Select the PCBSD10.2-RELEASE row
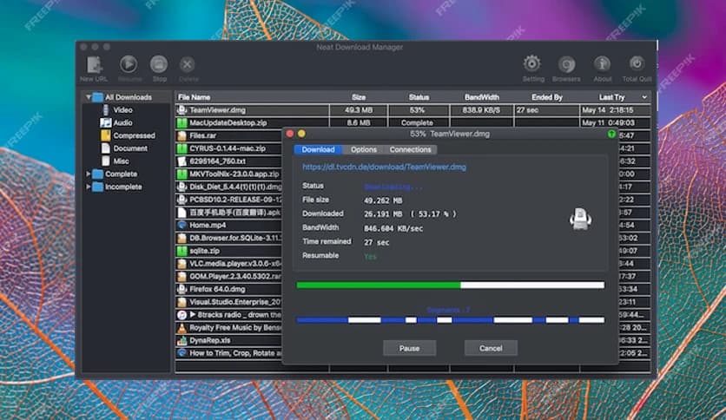Viewport: 726px width, 420px height. (x=229, y=200)
